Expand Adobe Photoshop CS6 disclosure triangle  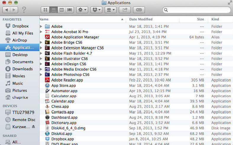click(x=41, y=74)
